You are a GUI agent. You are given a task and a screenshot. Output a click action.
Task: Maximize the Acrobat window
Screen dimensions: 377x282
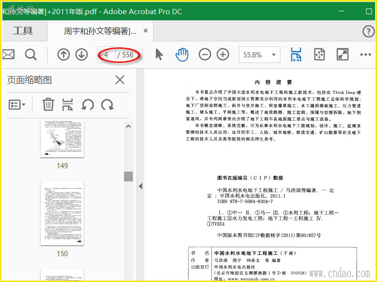pos(369,11)
